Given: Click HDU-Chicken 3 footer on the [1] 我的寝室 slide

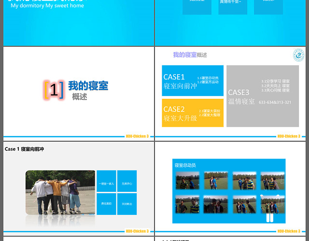Looking at the screenshot, I should tap(137, 136).
